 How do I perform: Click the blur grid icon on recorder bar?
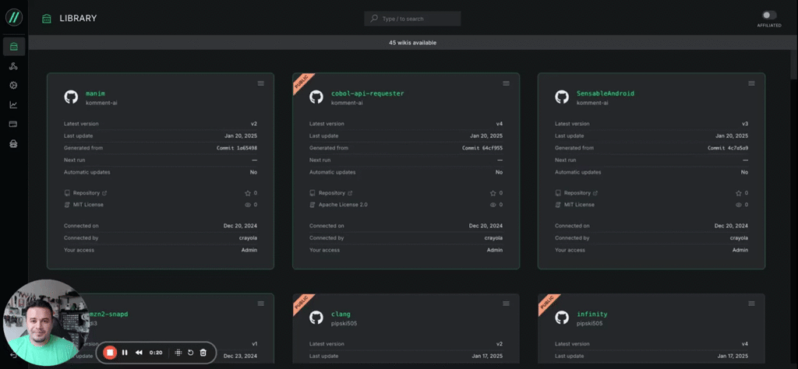point(178,352)
